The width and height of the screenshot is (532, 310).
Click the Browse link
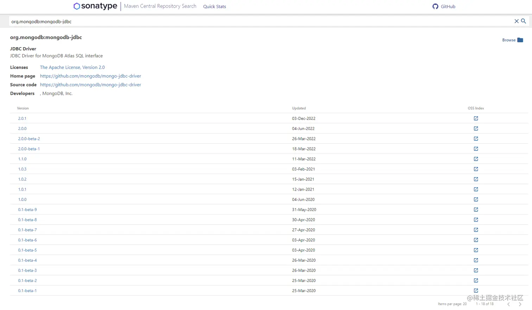(x=509, y=40)
